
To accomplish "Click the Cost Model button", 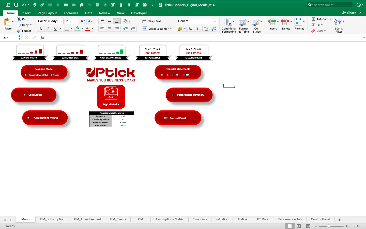I will pyautogui.click(x=34, y=95).
